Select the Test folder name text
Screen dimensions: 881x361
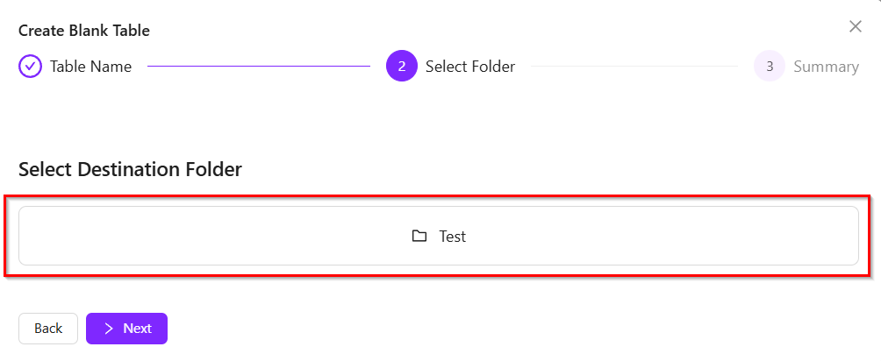[x=453, y=237]
